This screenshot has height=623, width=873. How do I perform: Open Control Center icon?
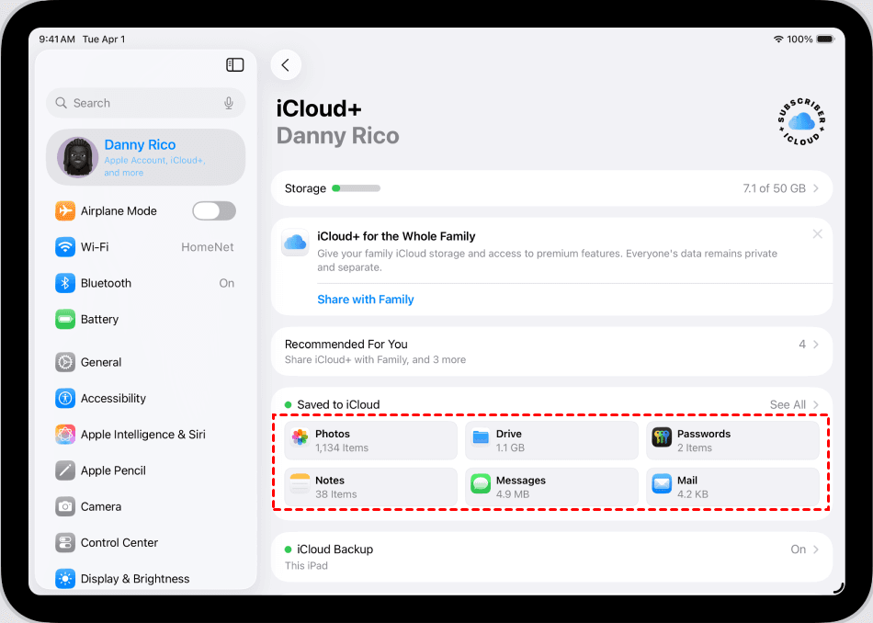click(65, 542)
